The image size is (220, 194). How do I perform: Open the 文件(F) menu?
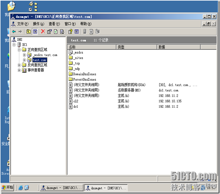pos(23,24)
